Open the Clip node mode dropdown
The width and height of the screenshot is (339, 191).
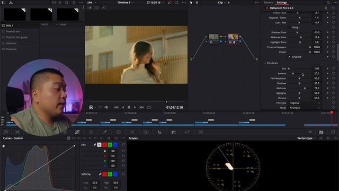tap(222, 3)
